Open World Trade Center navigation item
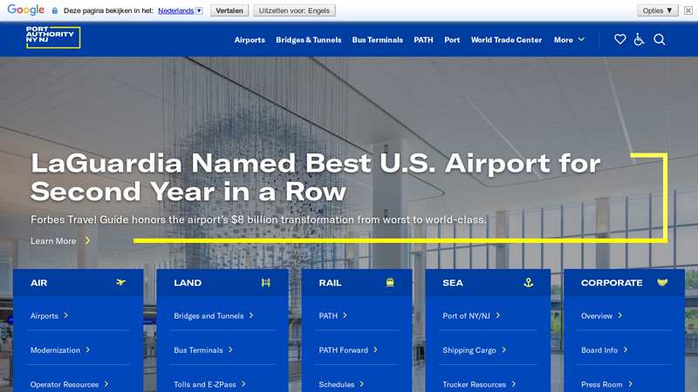The image size is (698, 392). click(506, 40)
